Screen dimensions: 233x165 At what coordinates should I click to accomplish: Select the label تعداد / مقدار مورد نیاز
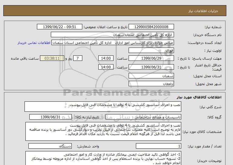[205, 146]
